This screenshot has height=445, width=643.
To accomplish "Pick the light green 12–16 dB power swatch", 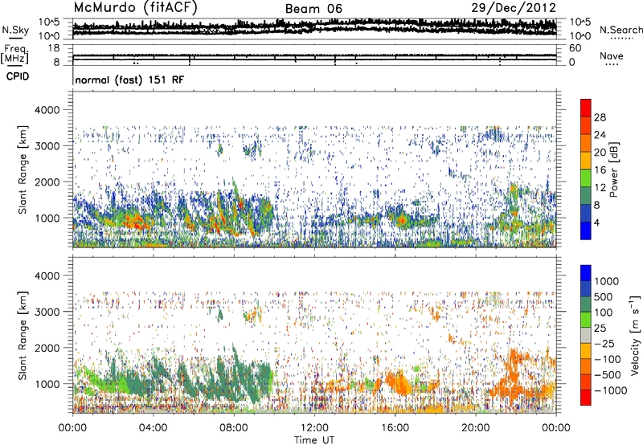I will tap(586, 178).
